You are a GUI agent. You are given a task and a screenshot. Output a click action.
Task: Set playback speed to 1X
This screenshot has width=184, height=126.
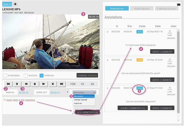pos(82,84)
